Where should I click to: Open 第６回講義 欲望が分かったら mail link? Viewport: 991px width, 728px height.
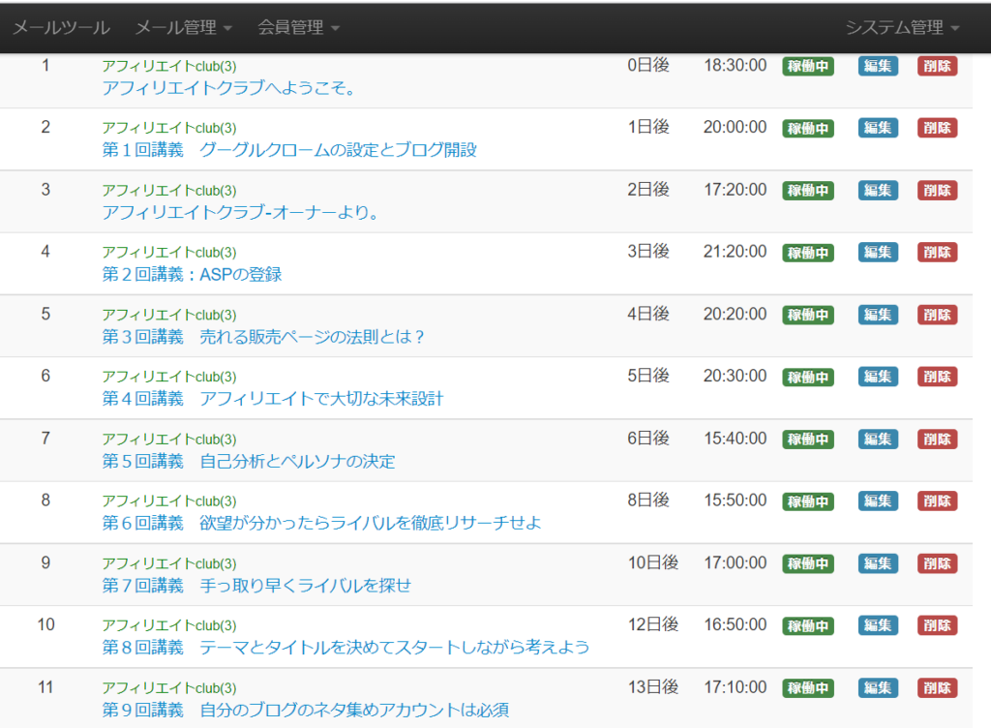click(x=321, y=523)
